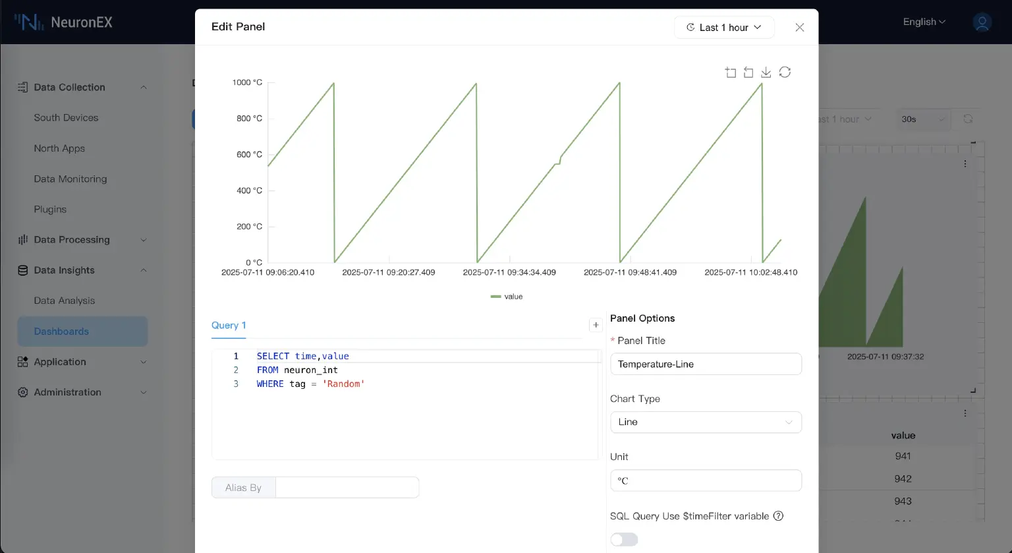Refresh the chart preview
Screen dimensions: 1012x553
(x=785, y=73)
